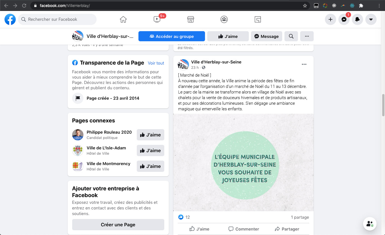Focus the Rechercher sur Facebook field
The width and height of the screenshot is (385, 235).
tap(57, 19)
